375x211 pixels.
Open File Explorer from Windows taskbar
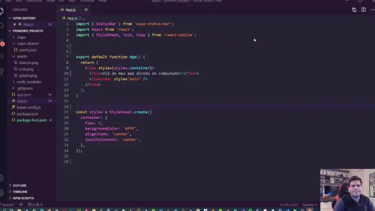click(x=19, y=210)
